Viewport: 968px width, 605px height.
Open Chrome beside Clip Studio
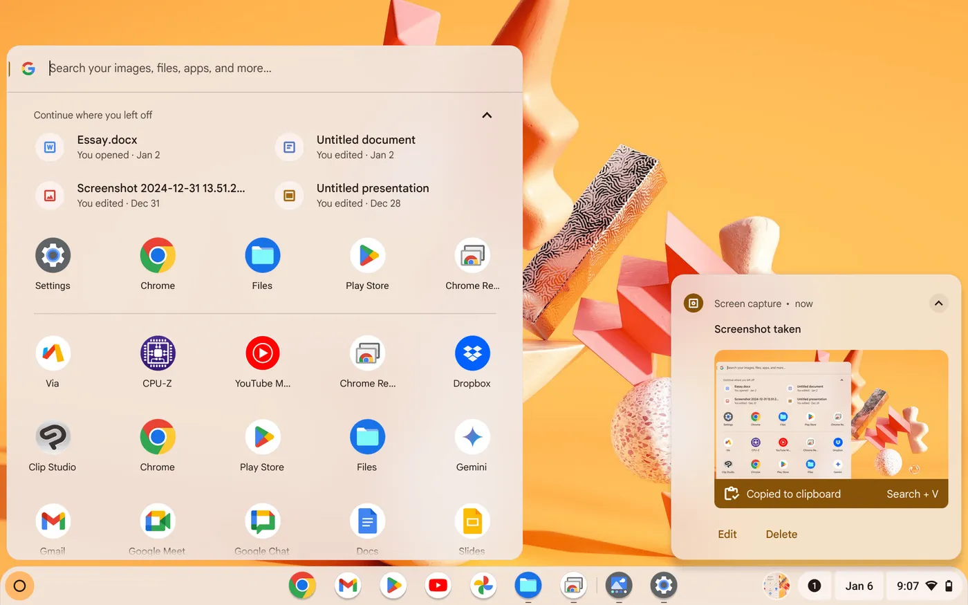point(158,437)
